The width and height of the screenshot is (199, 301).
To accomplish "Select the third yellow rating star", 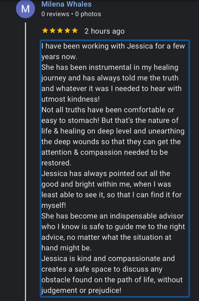I will (x=60, y=31).
